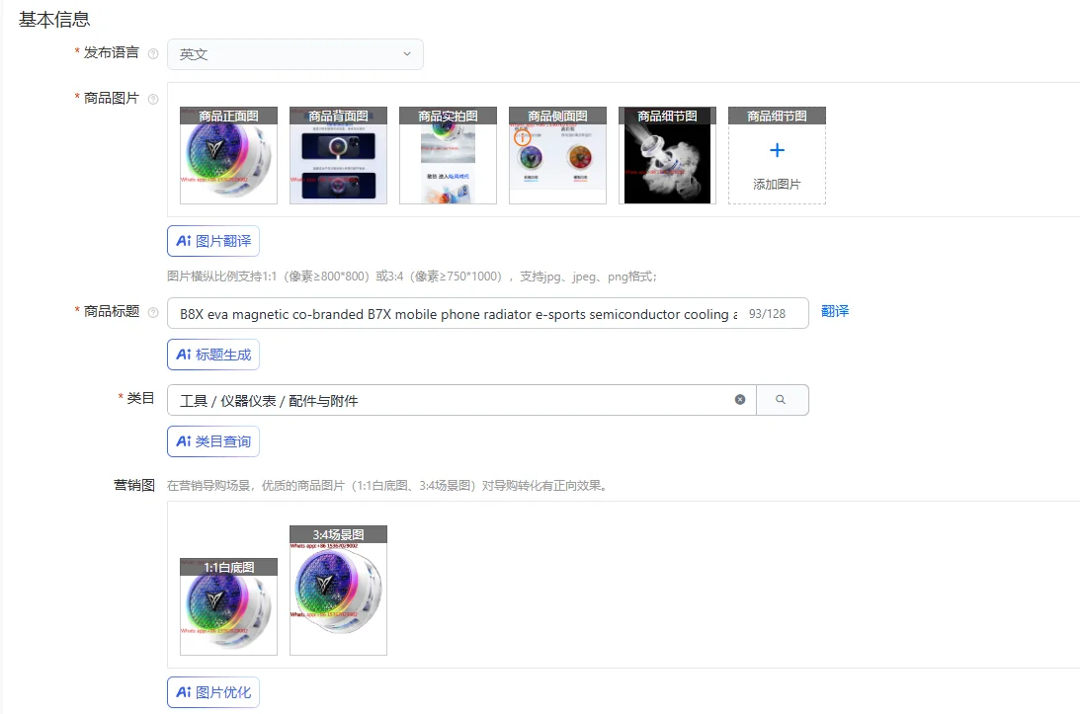Click the plus icon to add a product image
1080x714 pixels.
777,150
